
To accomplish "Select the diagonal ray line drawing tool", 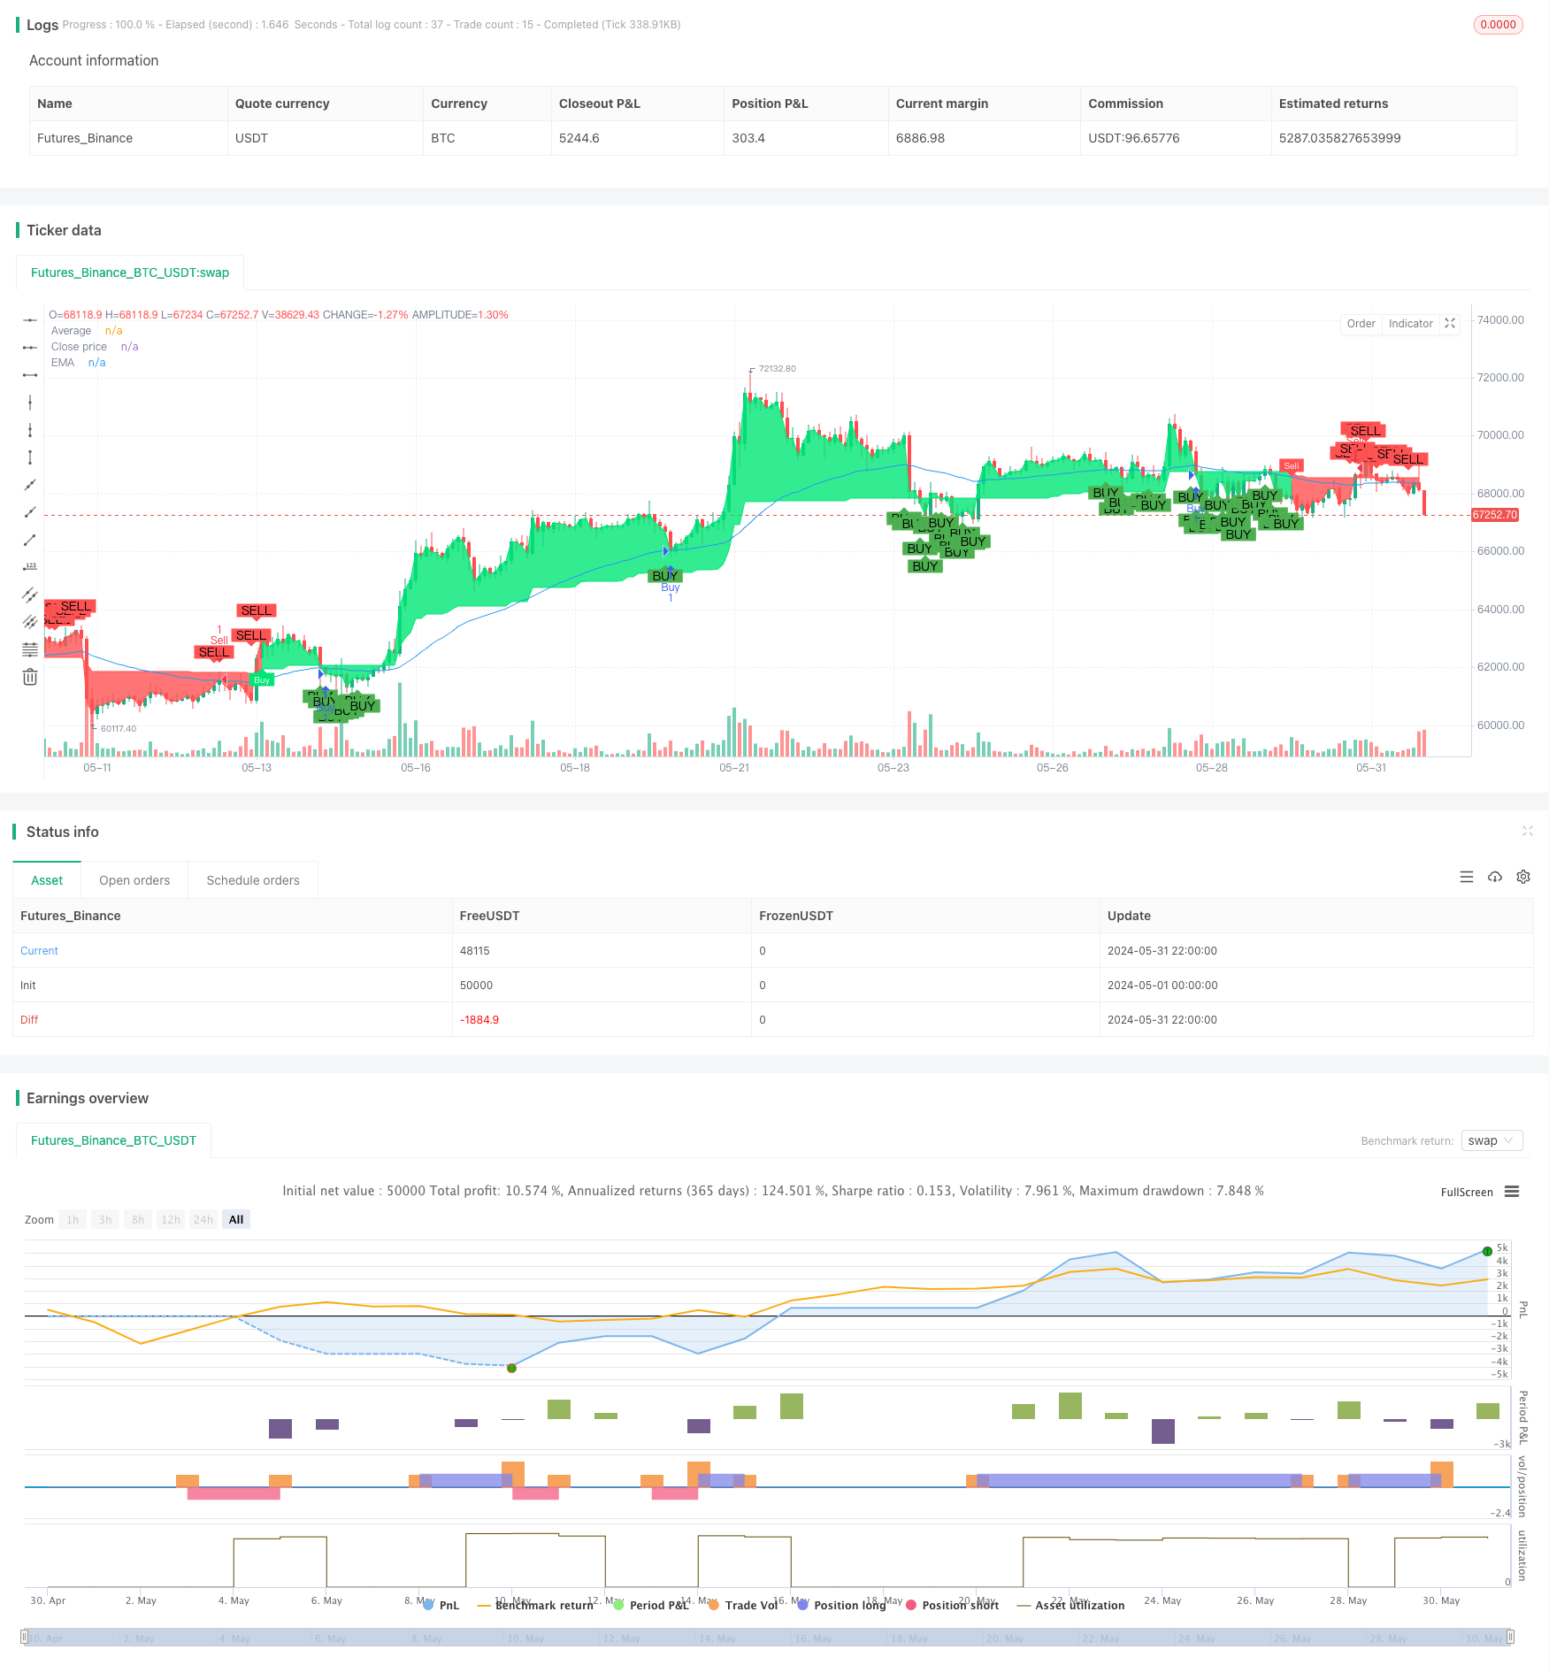I will 30,512.
